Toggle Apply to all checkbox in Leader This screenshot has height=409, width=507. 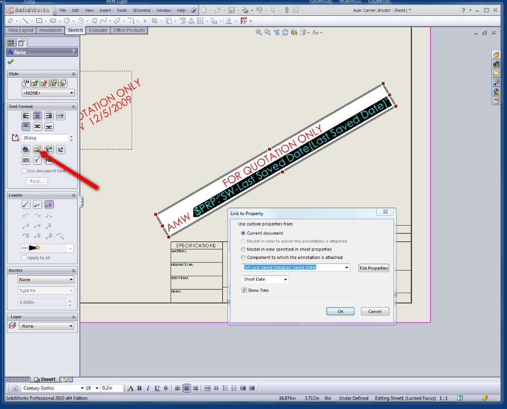(24, 257)
